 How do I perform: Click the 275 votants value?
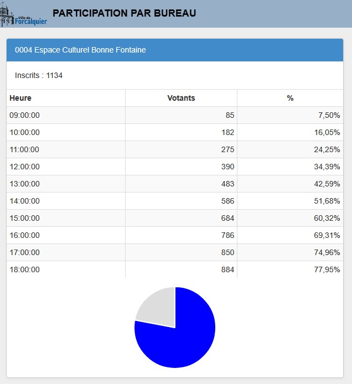227,149
